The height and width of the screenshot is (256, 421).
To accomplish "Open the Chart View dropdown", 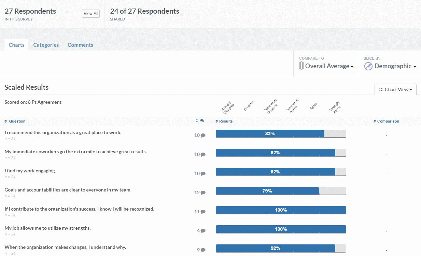I will tap(395, 89).
